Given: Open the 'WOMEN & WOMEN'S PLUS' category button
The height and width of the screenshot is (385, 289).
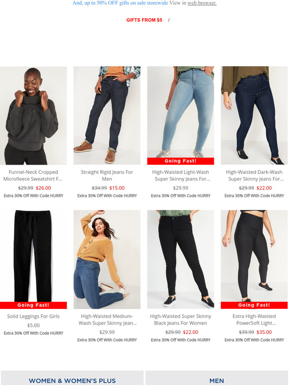Looking at the screenshot, I should 72,378.
